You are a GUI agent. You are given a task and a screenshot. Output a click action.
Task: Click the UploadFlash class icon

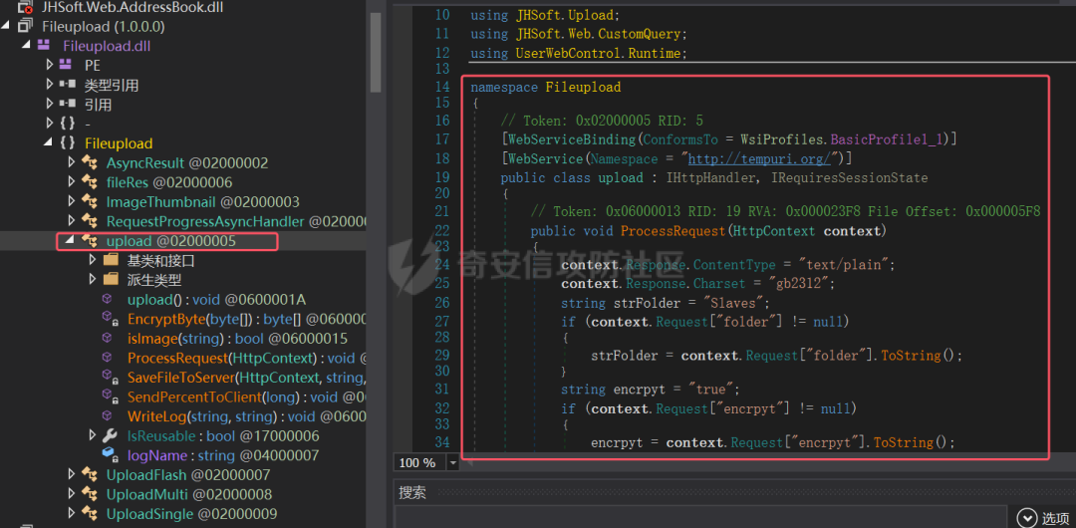click(89, 474)
